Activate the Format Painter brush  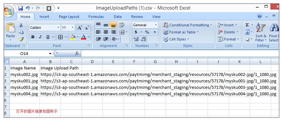coord(21,39)
